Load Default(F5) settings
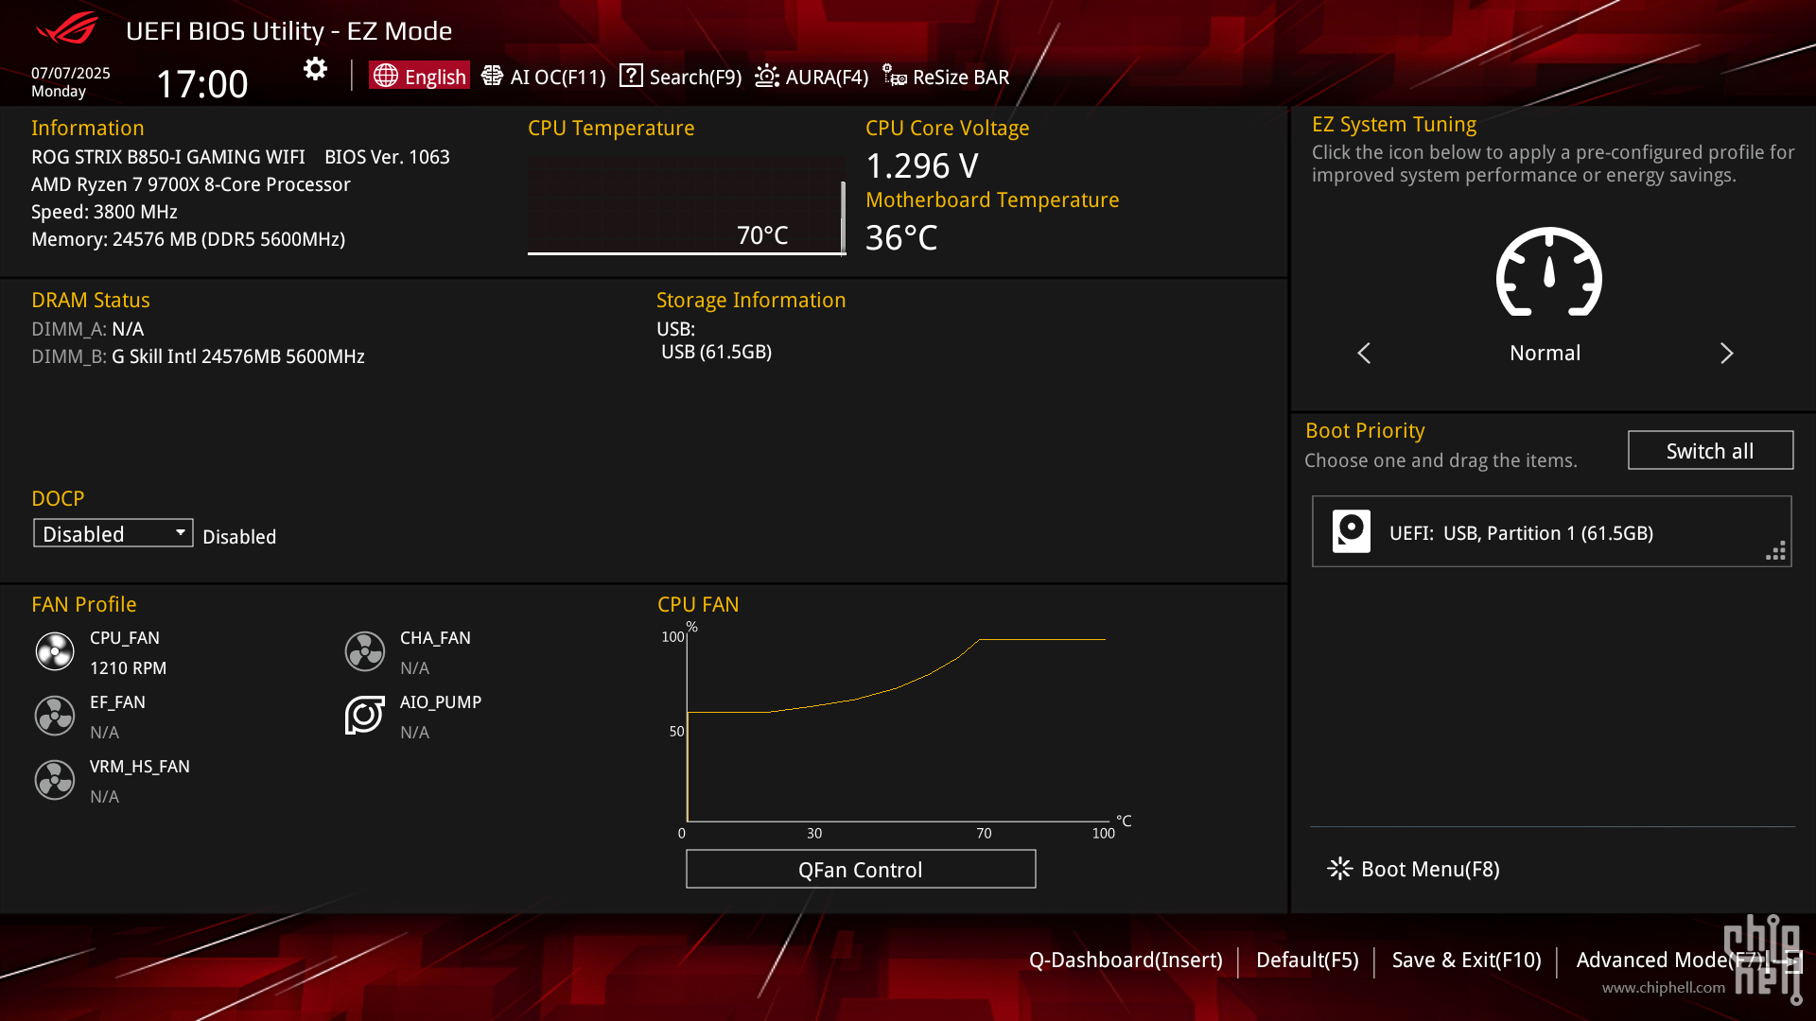Image resolution: width=1816 pixels, height=1021 pixels. (x=1307, y=960)
